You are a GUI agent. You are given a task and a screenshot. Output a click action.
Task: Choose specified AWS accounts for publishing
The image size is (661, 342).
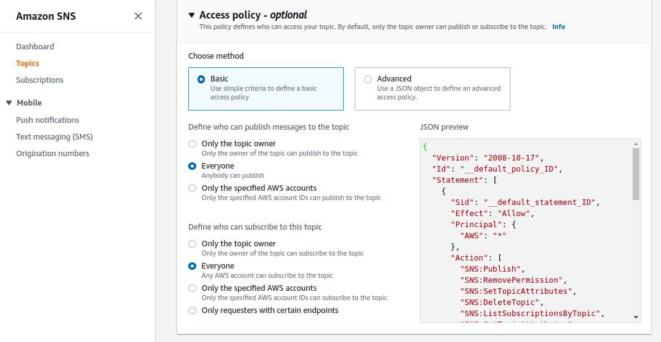point(192,188)
